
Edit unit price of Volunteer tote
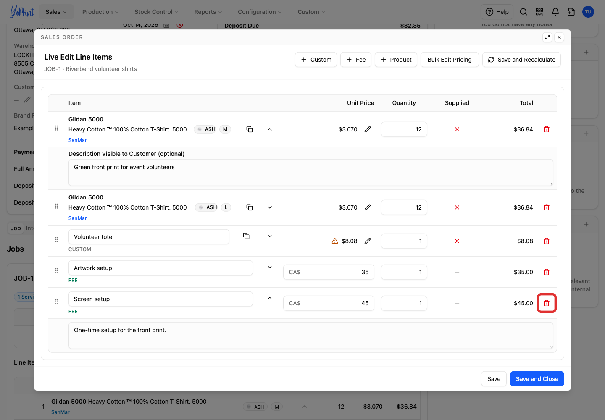pos(368,241)
